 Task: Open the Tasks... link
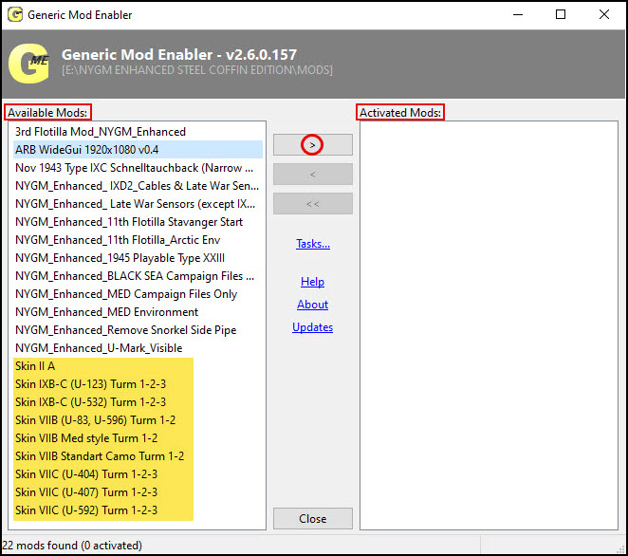[313, 244]
